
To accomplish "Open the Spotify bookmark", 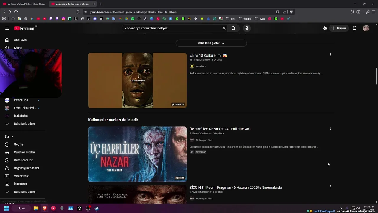I will (133, 19).
